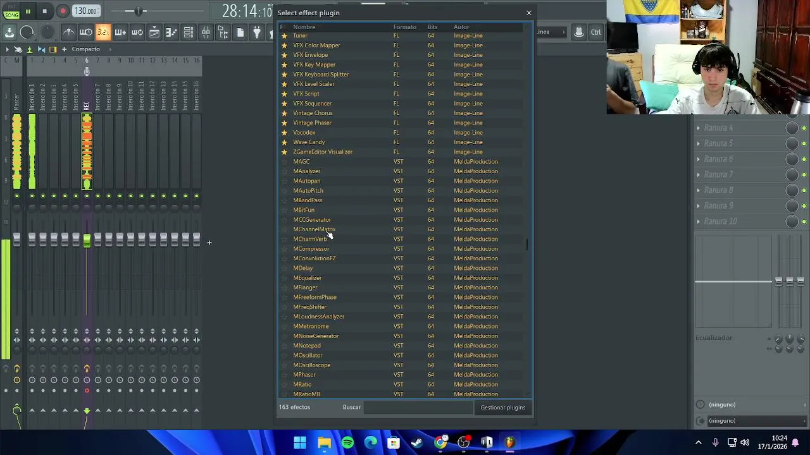Screen dimensions: 810x455
Task: Toggle wait-for-input-before-recording icon
Action: 85,32
